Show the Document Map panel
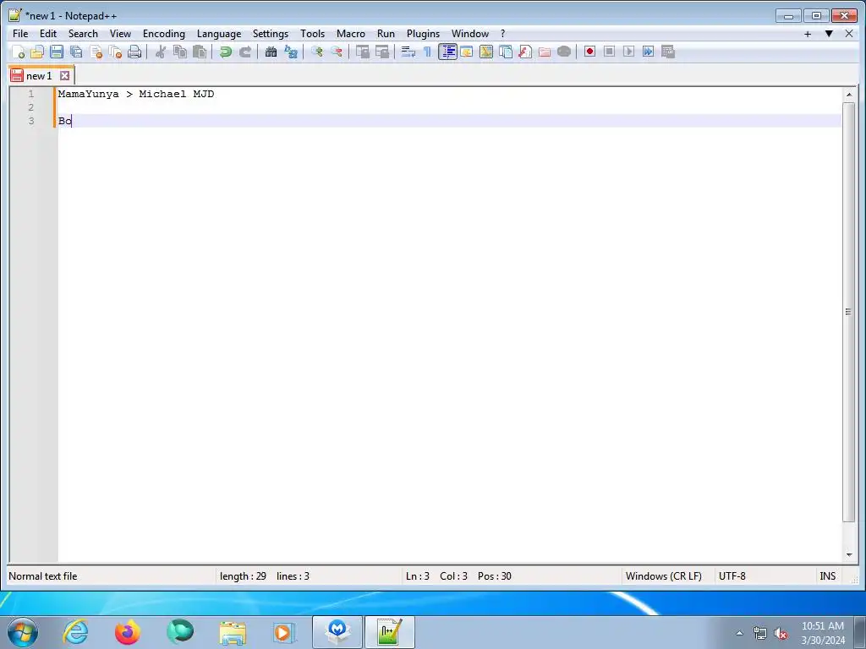The image size is (866, 649). [x=486, y=52]
